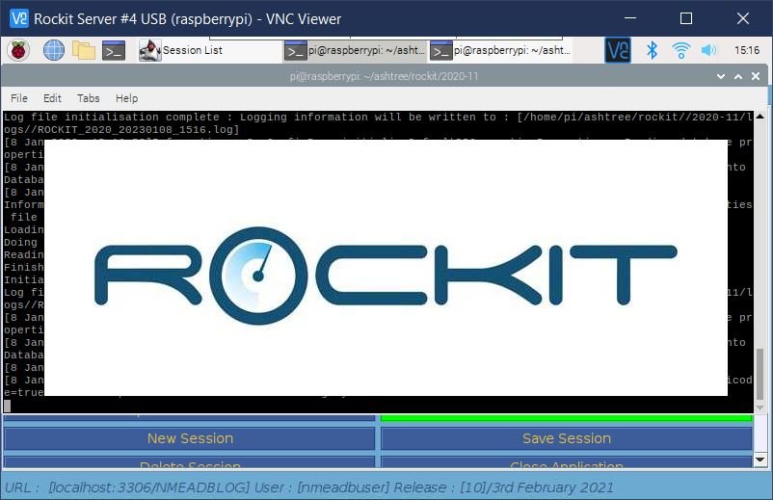
Task: Launch terminal from the taskbar launcher
Action: coord(114,50)
